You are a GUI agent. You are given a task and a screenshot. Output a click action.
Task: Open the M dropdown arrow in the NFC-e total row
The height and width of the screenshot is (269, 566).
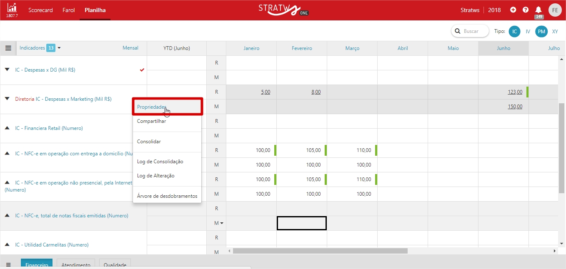click(x=222, y=223)
